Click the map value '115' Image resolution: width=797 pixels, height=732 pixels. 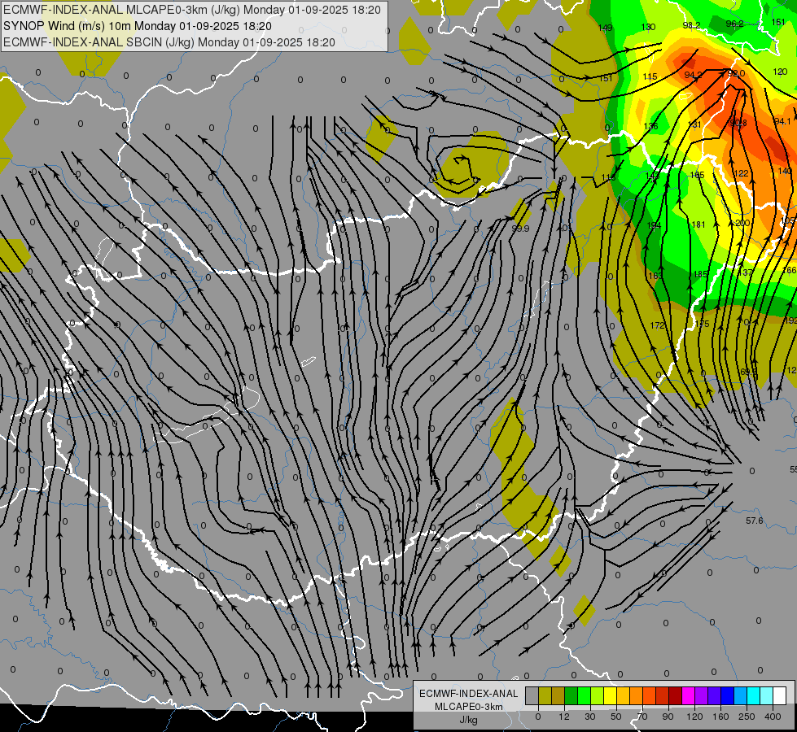[x=650, y=76]
